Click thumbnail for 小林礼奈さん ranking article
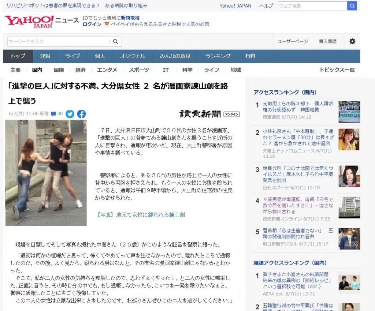 tap(349, 139)
